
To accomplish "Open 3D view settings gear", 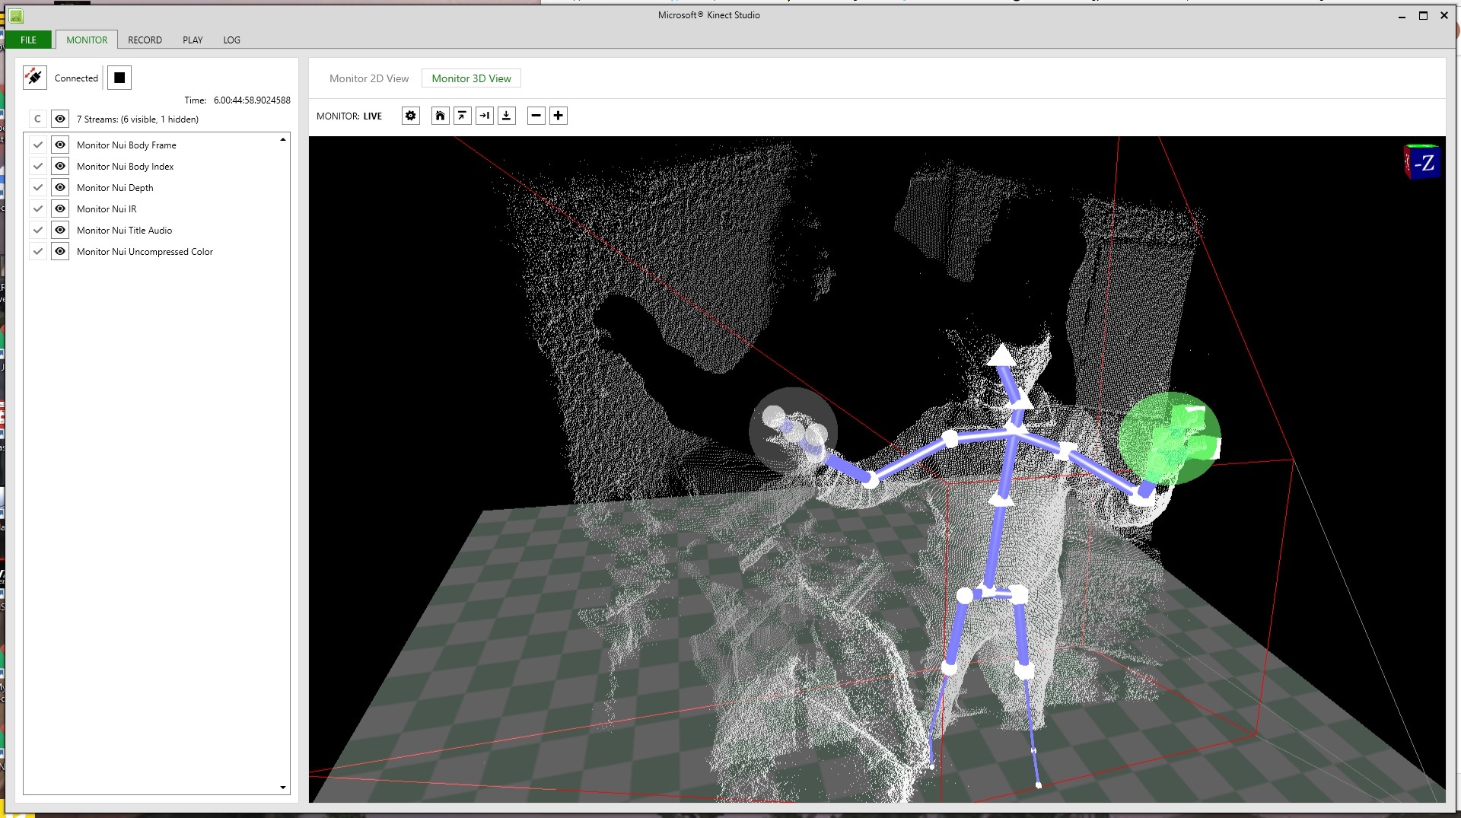I will click(411, 116).
